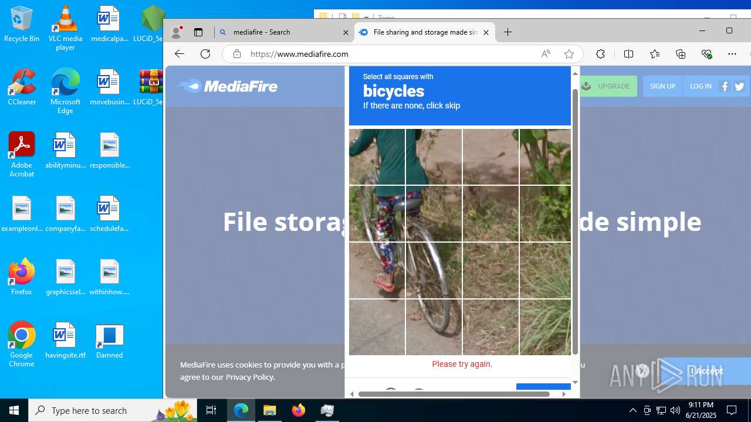Open withinhow image file on desktop

[109, 278]
